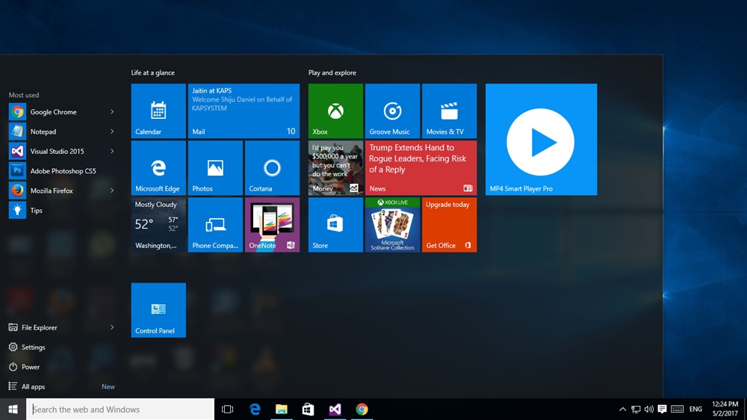This screenshot has width=747, height=420.
Task: Open network status tray icon
Action: coord(636,409)
